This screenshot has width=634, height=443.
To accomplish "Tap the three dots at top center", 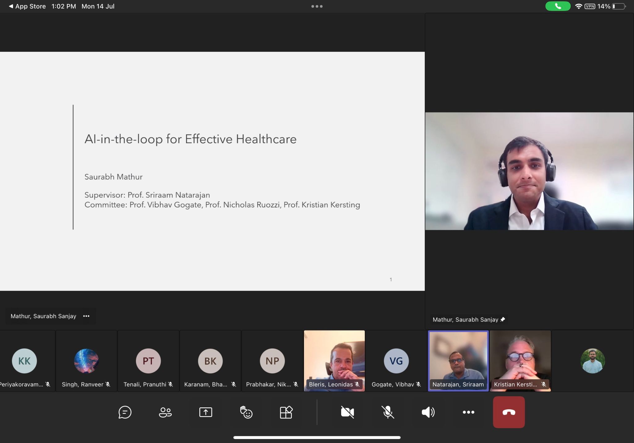I will point(317,6).
